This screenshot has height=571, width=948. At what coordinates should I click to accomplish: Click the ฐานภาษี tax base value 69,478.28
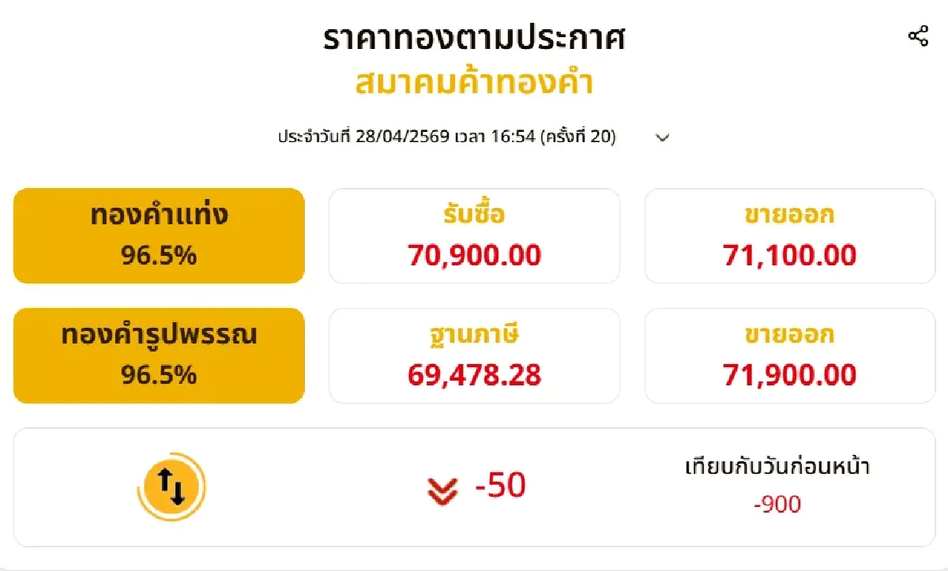(x=474, y=375)
